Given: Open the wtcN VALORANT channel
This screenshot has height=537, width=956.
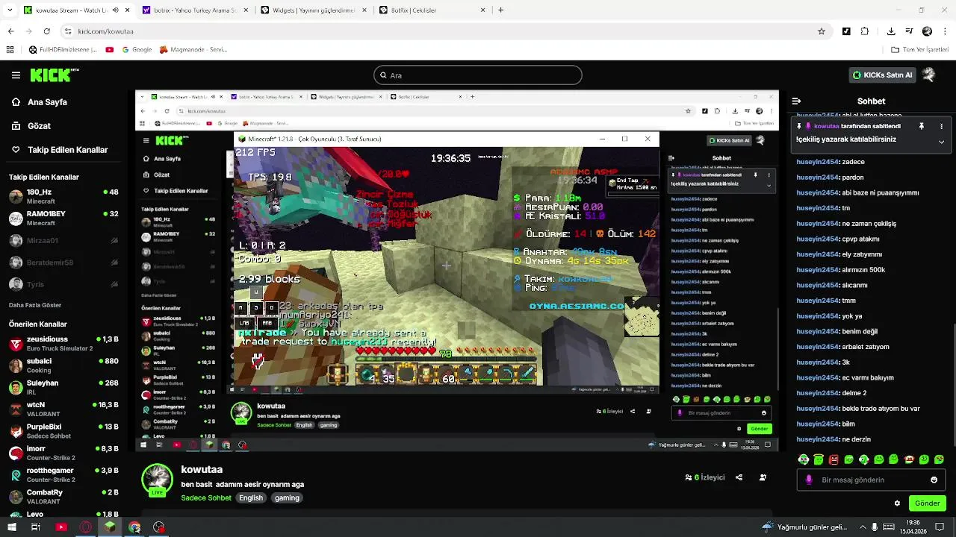Looking at the screenshot, I should point(64,409).
